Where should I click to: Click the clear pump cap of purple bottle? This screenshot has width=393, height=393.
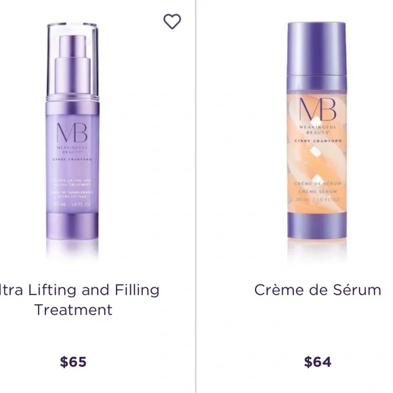pyautogui.click(x=73, y=60)
